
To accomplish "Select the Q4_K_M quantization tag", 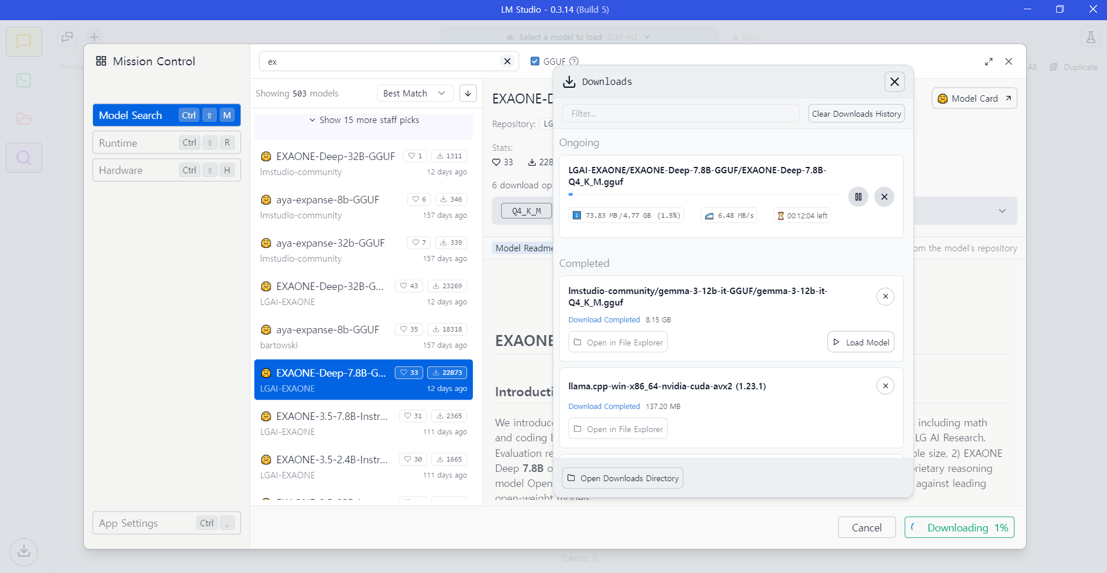I will [x=527, y=211].
